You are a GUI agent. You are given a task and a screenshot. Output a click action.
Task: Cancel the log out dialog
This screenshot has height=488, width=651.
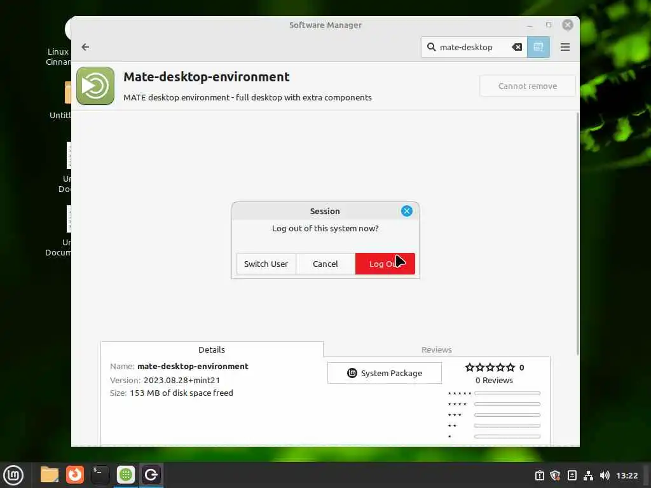coord(325,264)
